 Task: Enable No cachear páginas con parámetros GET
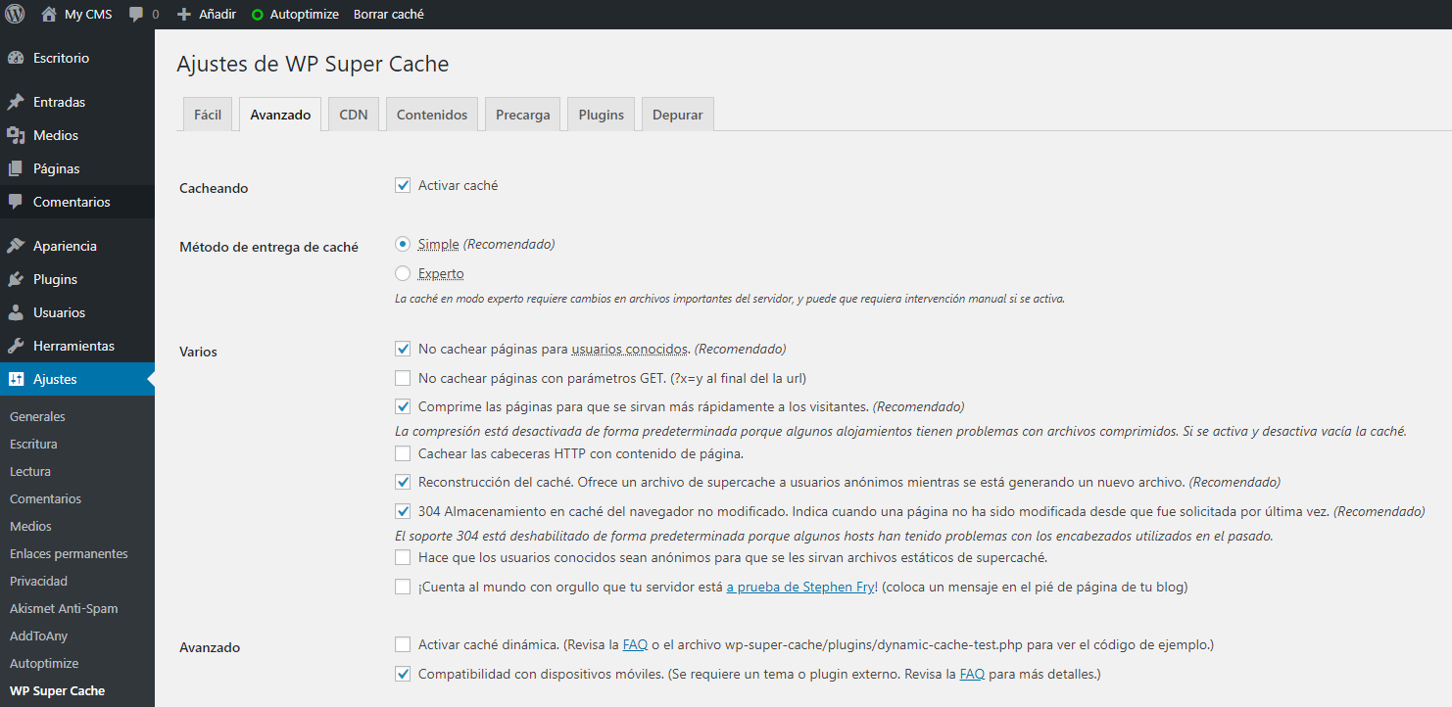[403, 378]
